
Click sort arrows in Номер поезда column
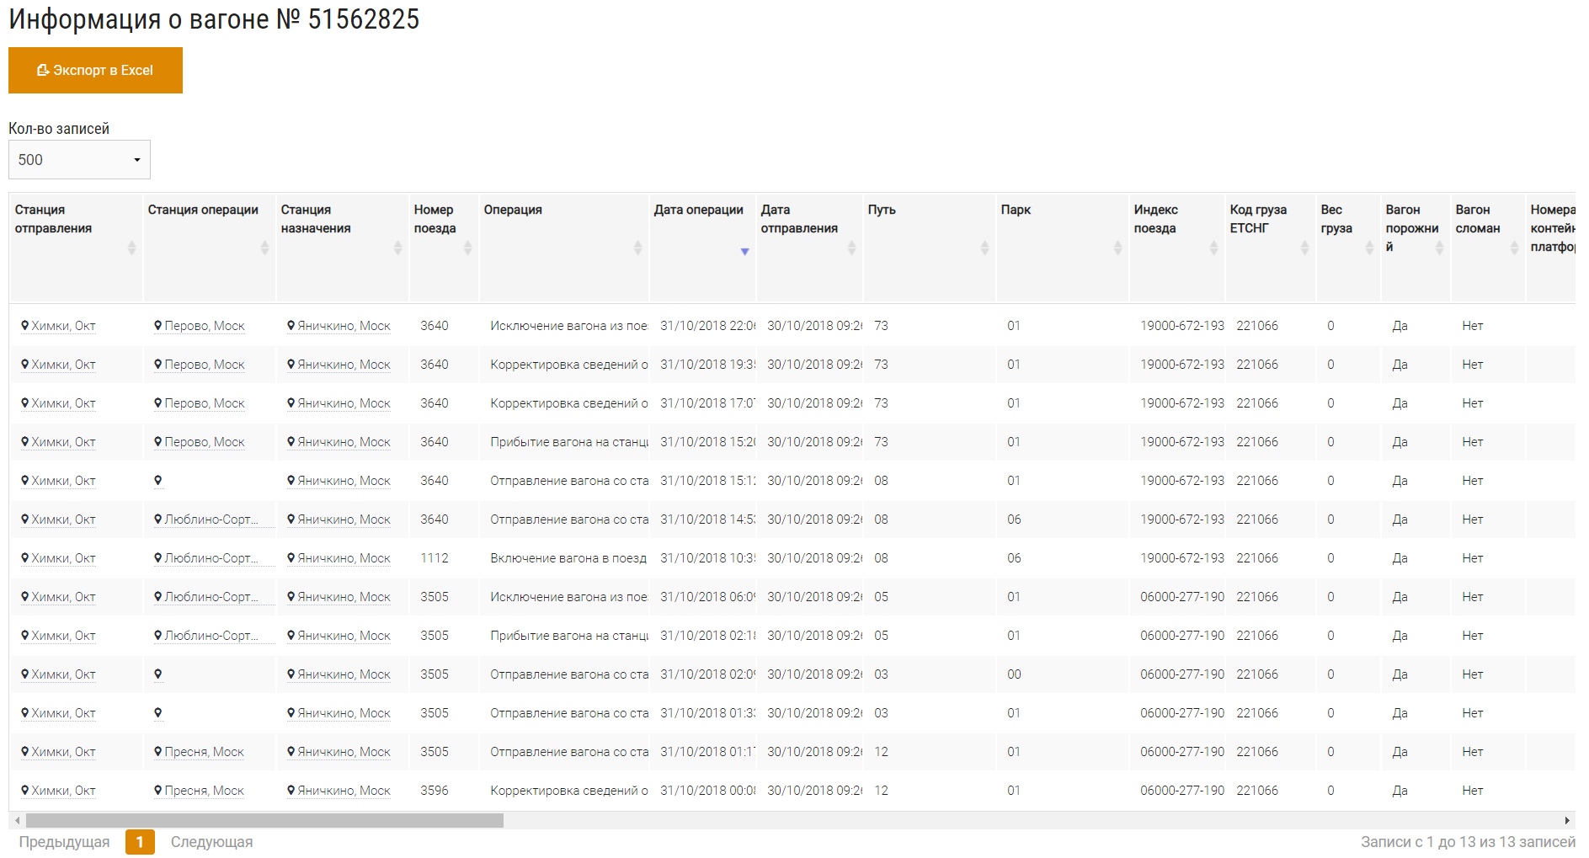tap(467, 248)
